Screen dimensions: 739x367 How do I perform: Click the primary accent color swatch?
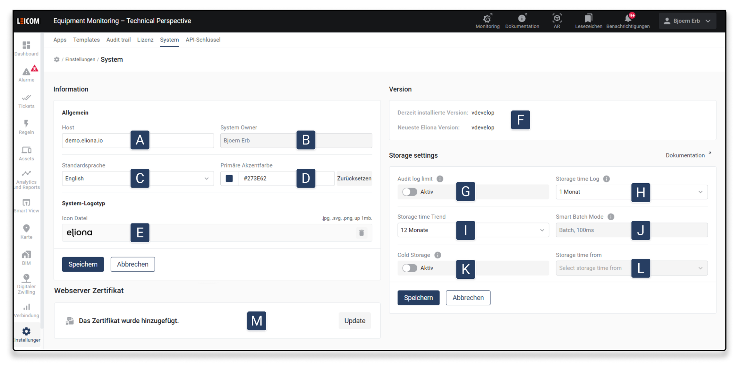[229, 179]
